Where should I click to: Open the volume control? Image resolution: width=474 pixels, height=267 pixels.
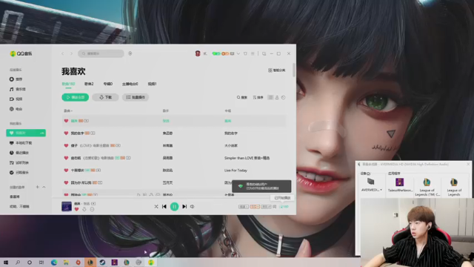coord(193,206)
